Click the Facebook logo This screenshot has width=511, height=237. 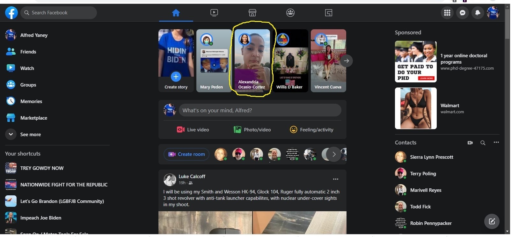coord(11,13)
